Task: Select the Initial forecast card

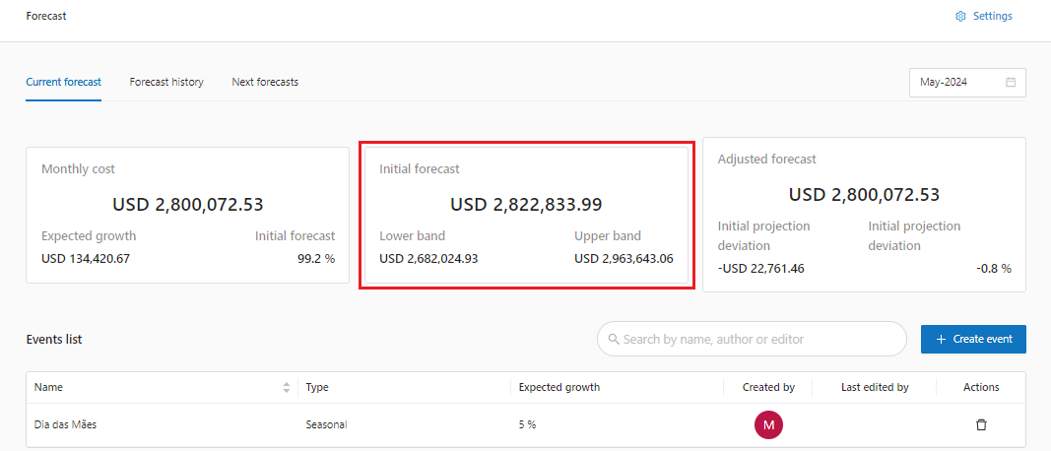Action: [x=525, y=216]
